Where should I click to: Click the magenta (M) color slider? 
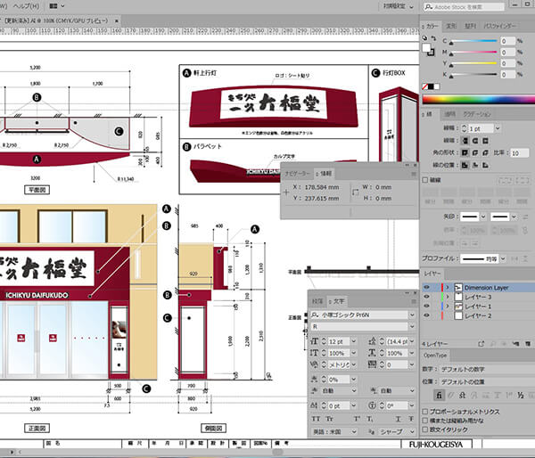(x=473, y=53)
